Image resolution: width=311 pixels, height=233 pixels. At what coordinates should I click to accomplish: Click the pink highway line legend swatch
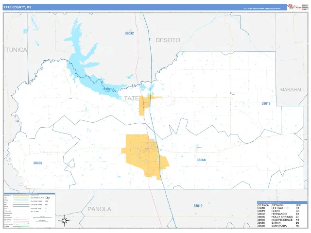point(21,222)
